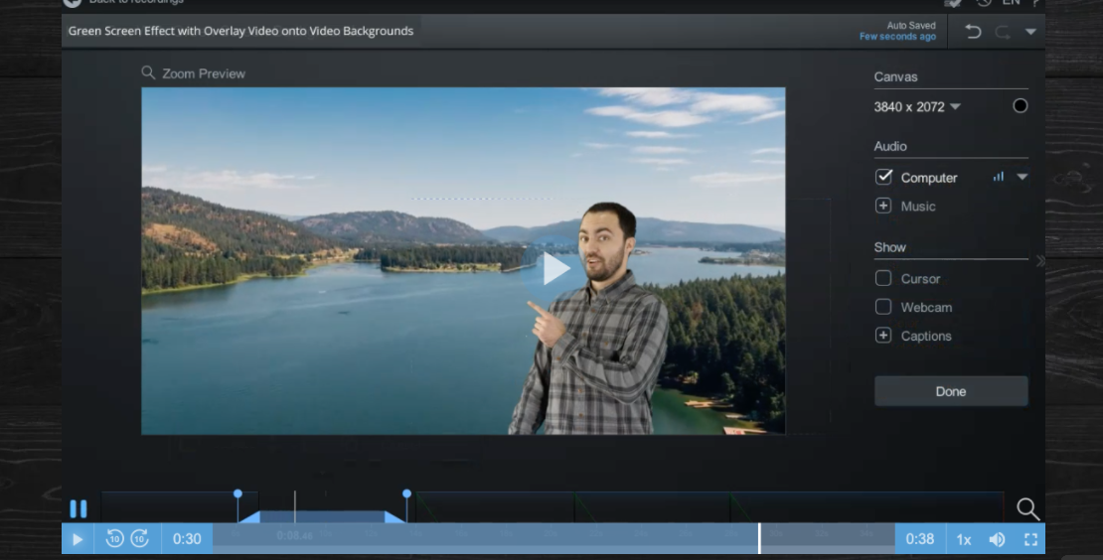Skip forward 10 seconds
The image size is (1103, 560).
click(x=140, y=539)
